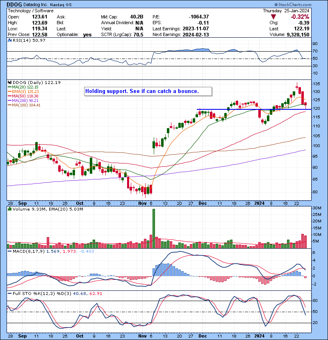This screenshot has height=340, width=328.
Task: Click the Volume 9.33M, EMA(20) 5.03M label
Action: coord(48,209)
